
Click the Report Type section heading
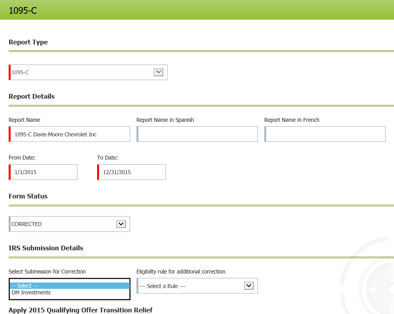[x=28, y=42]
